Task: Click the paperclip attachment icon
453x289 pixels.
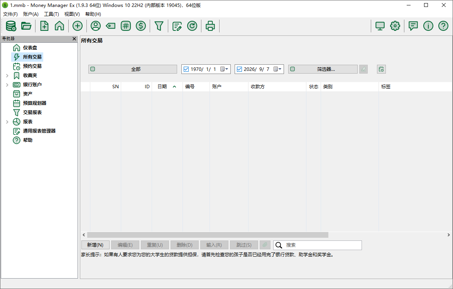Action: [x=265, y=245]
